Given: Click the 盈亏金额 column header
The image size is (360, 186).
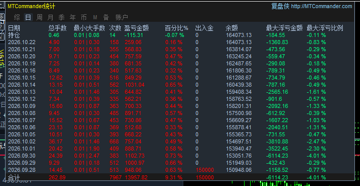Looking at the screenshot, I should 136,28.
